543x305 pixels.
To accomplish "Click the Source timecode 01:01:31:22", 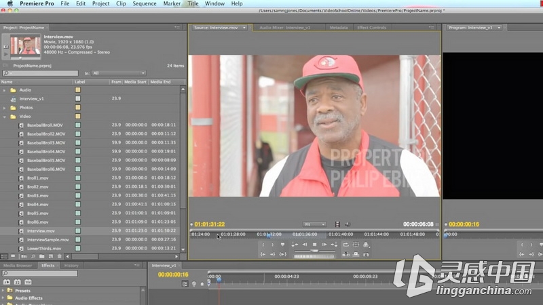I will [x=210, y=224].
